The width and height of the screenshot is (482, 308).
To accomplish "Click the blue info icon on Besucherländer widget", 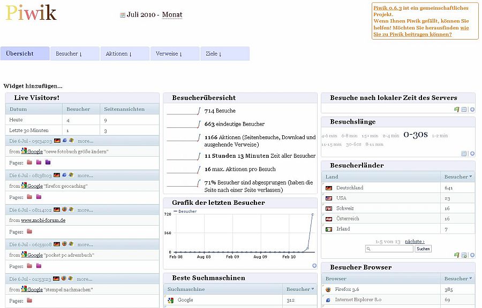I will (471, 255).
